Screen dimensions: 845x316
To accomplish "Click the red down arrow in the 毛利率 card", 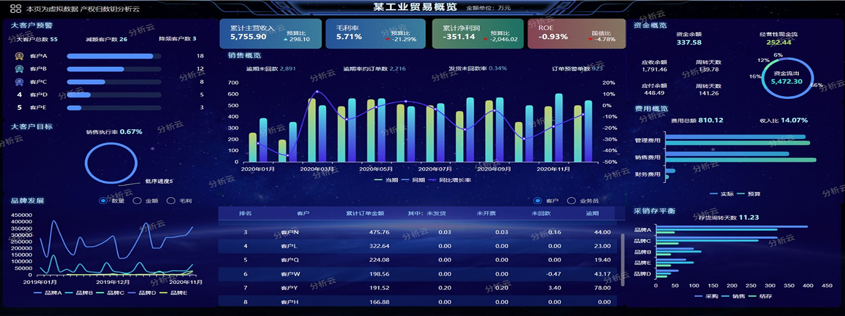I will 387,39.
